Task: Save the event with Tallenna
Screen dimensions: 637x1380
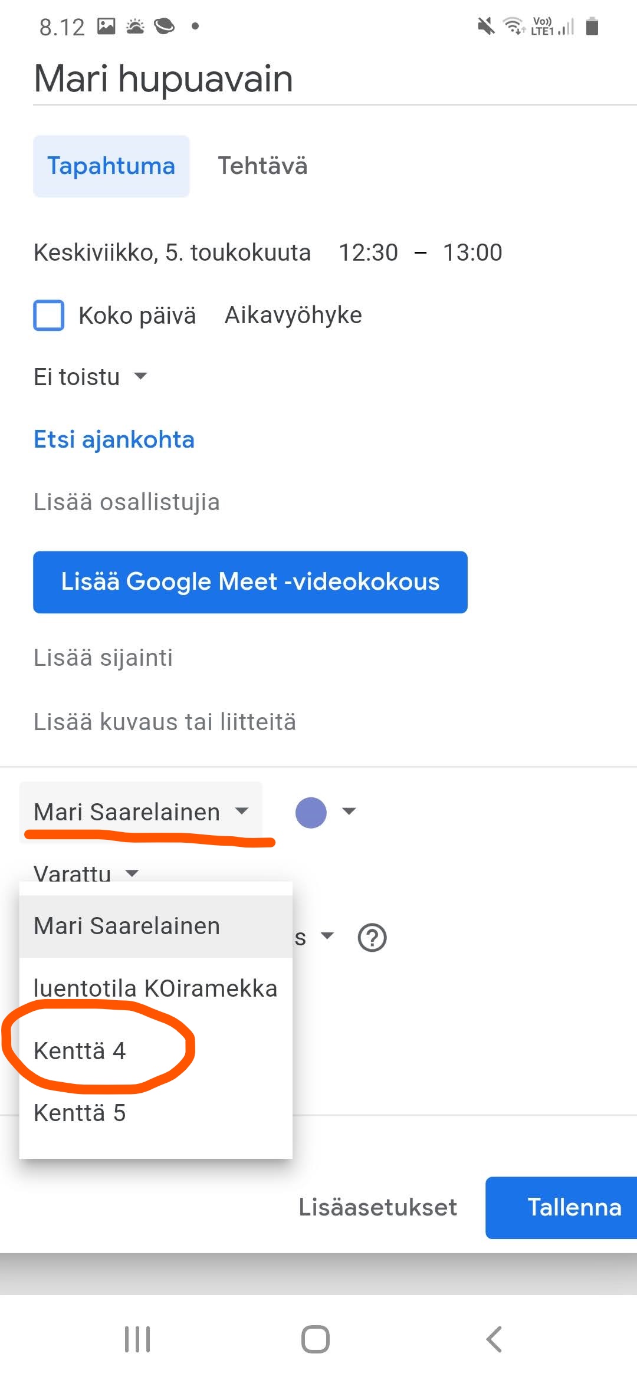Action: [562, 1207]
